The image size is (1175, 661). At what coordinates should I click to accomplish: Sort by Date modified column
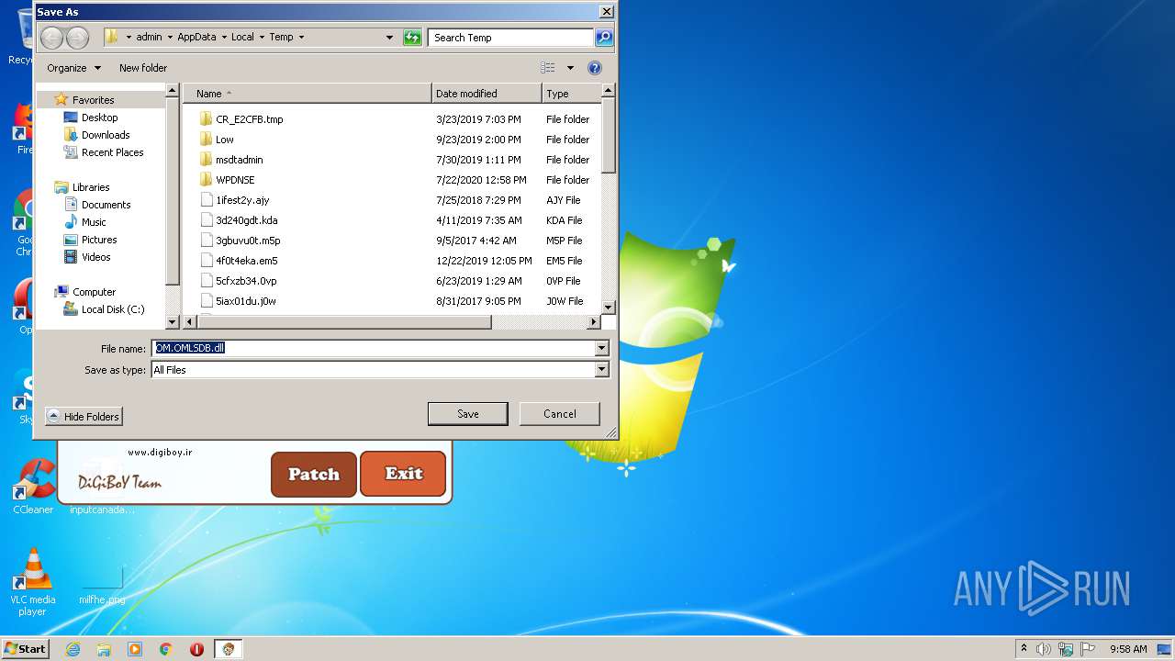487,94
